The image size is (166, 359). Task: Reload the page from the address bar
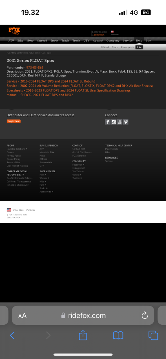[x=145, y=315]
